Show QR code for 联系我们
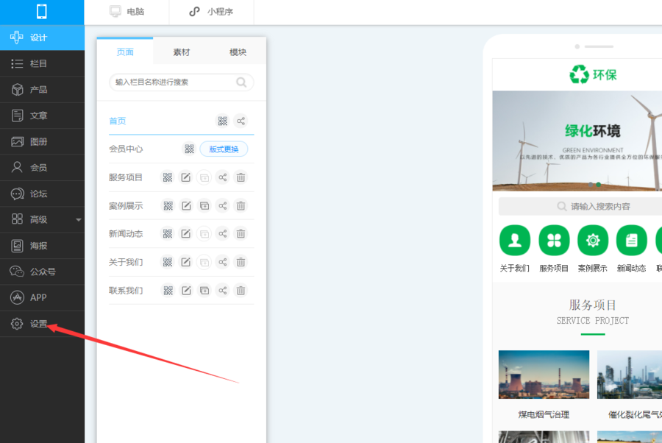 tap(168, 291)
